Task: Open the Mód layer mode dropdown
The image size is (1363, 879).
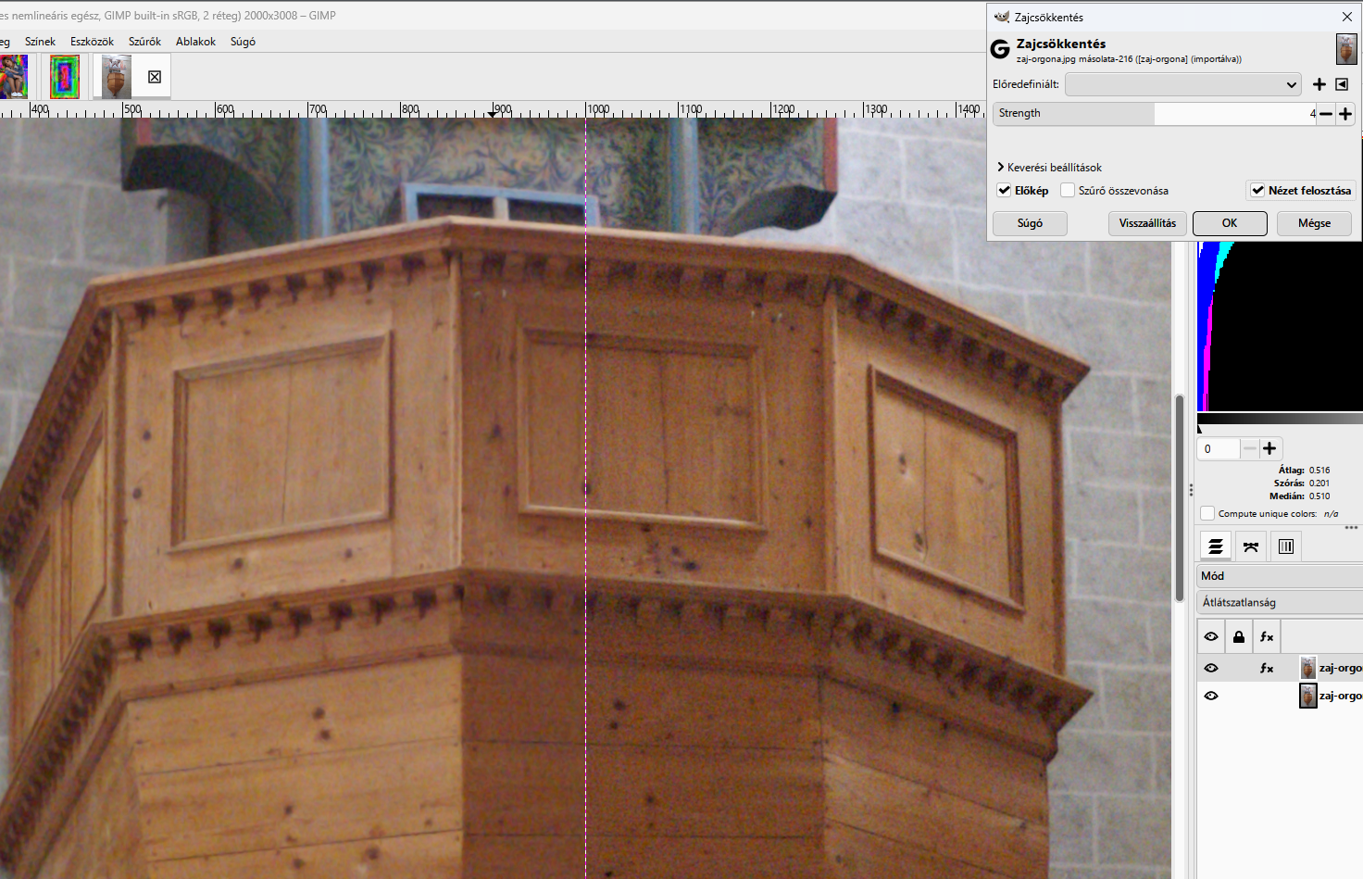Action: point(1280,576)
